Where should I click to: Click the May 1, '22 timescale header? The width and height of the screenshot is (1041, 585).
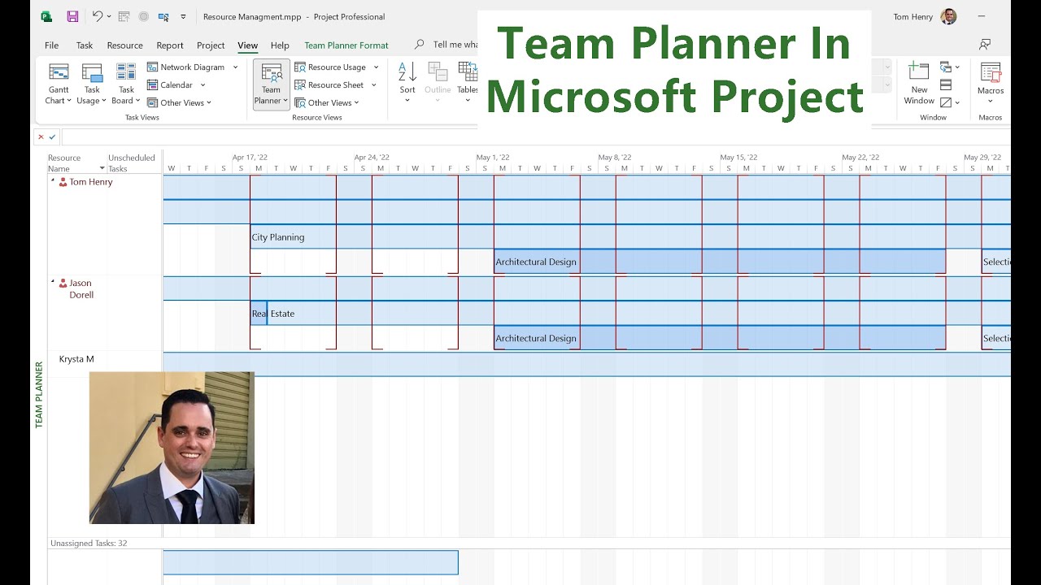tap(493, 158)
